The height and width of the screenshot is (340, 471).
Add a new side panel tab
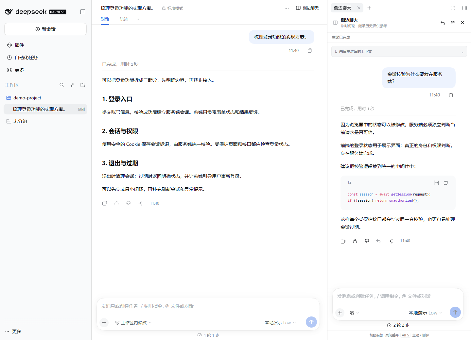[x=369, y=8]
